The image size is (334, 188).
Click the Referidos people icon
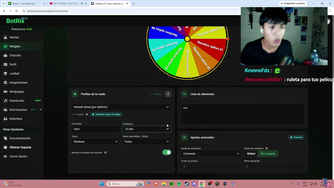click(5, 119)
